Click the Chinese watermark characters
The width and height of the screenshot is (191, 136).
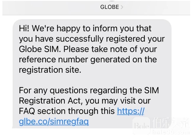(x=171, y=123)
